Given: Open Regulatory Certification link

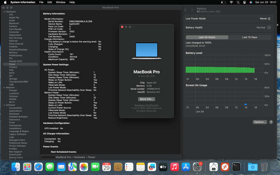Looking at the screenshot, I should 146,105.
